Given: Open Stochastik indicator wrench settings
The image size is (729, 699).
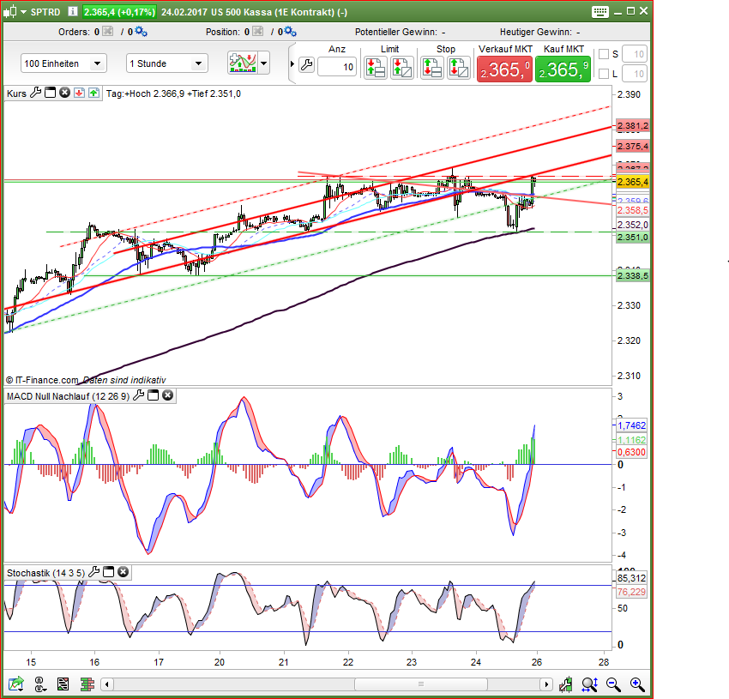Looking at the screenshot, I should point(94,571).
